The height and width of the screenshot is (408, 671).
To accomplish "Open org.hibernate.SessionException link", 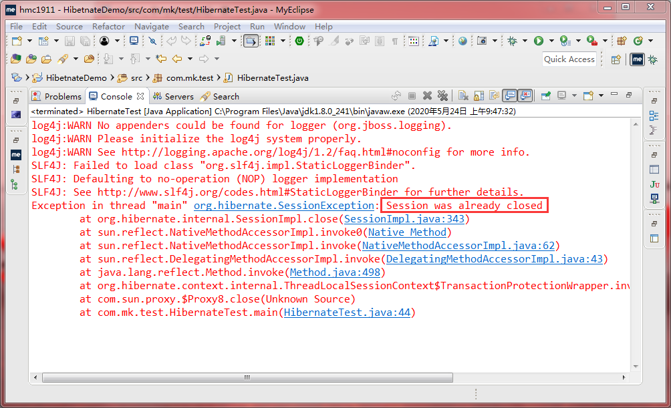I will click(x=284, y=206).
